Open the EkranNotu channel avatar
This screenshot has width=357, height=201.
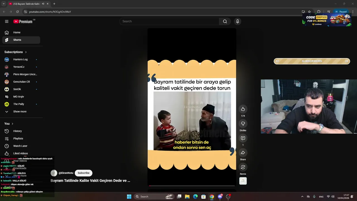pos(54,173)
